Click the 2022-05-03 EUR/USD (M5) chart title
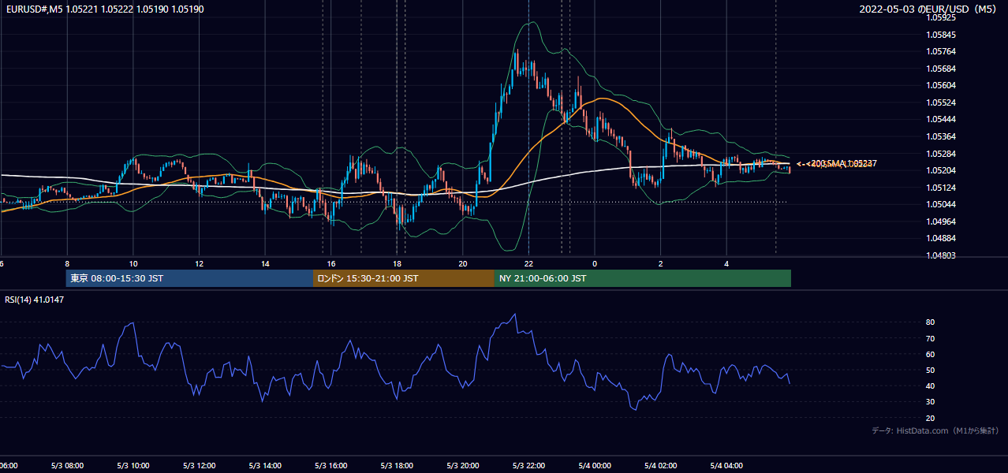 click(x=928, y=9)
